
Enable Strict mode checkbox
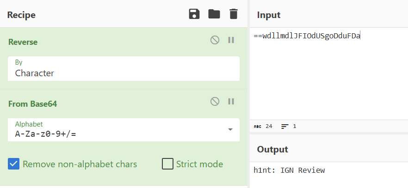point(168,164)
